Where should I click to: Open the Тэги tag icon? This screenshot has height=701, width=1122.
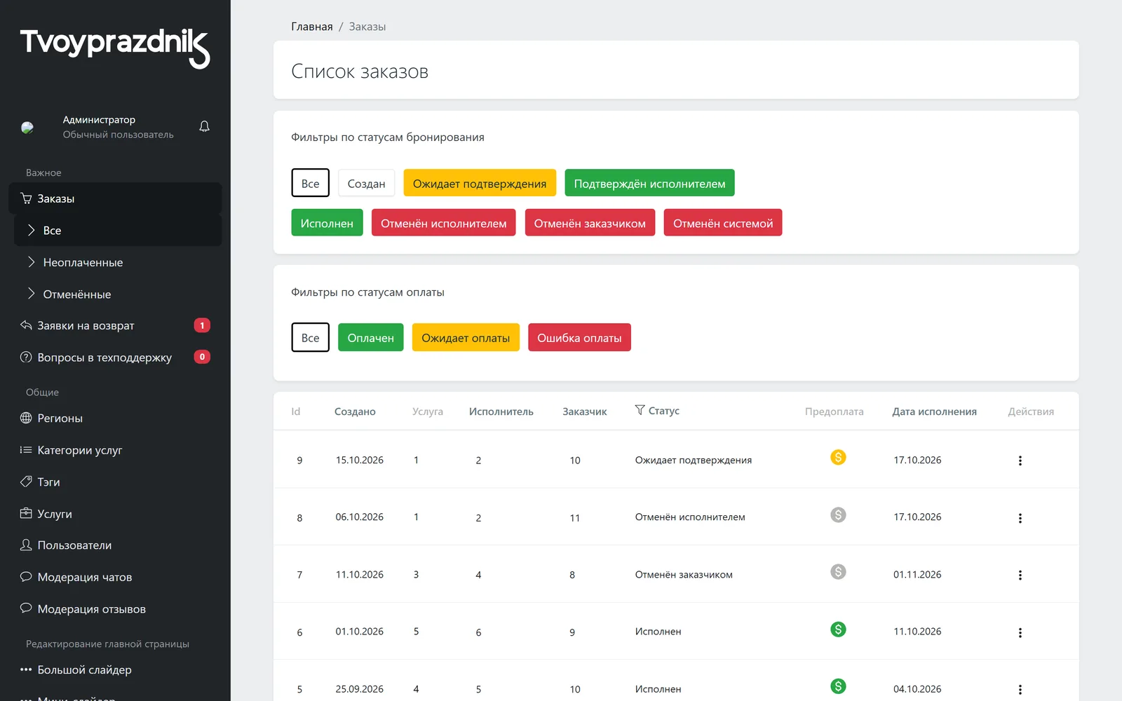pos(26,482)
